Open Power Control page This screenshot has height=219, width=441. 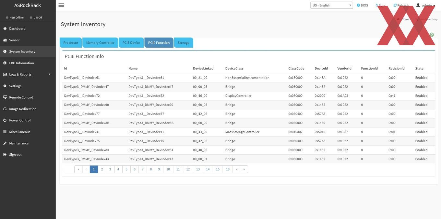(x=20, y=120)
